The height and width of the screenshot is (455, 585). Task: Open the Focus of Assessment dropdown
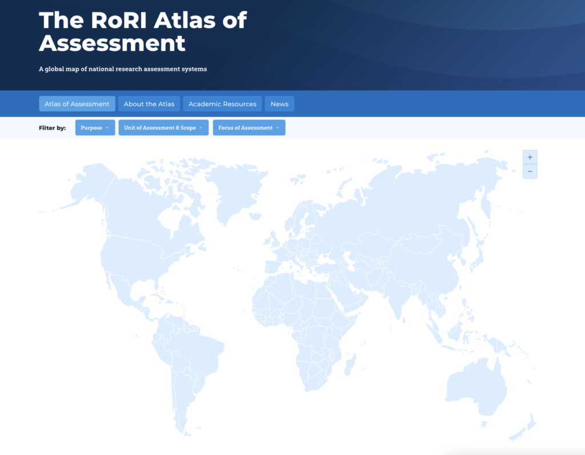point(249,128)
